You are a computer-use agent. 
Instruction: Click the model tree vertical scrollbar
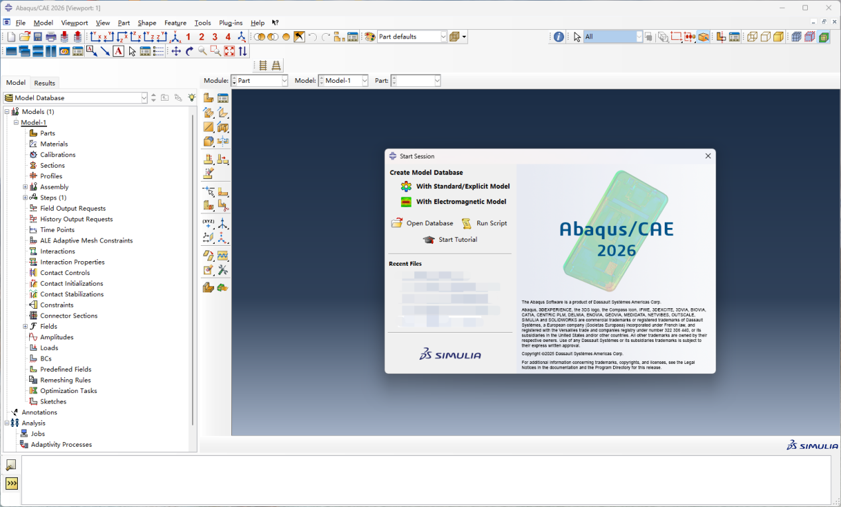click(193, 268)
